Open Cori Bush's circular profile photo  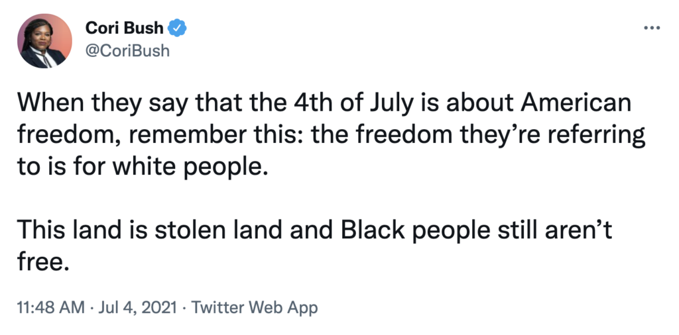coord(44,40)
